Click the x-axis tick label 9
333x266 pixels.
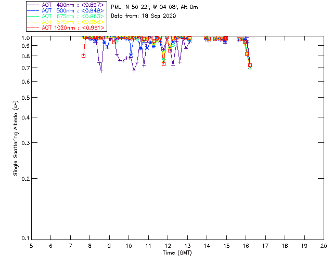(109, 246)
